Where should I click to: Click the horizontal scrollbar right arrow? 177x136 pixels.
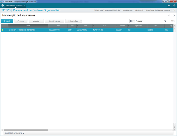click(172, 130)
